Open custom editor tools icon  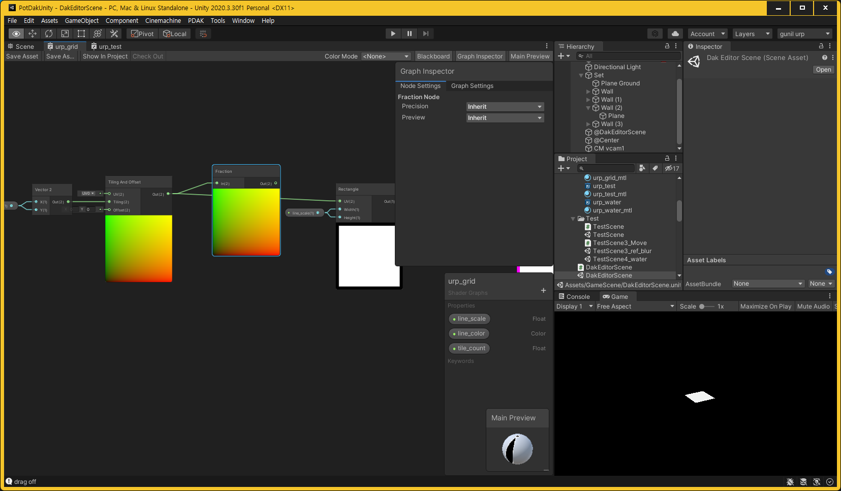(x=114, y=34)
